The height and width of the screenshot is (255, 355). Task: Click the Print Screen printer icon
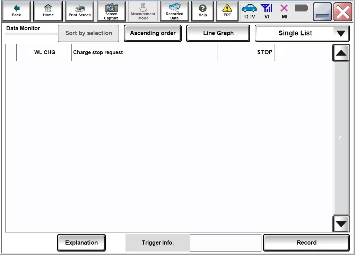click(79, 11)
